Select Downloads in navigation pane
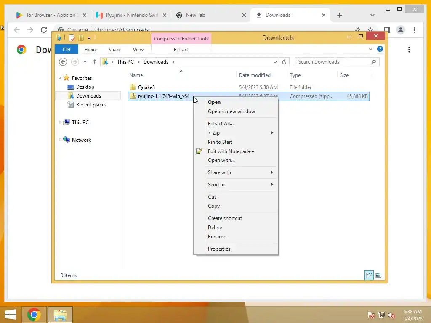 88,96
